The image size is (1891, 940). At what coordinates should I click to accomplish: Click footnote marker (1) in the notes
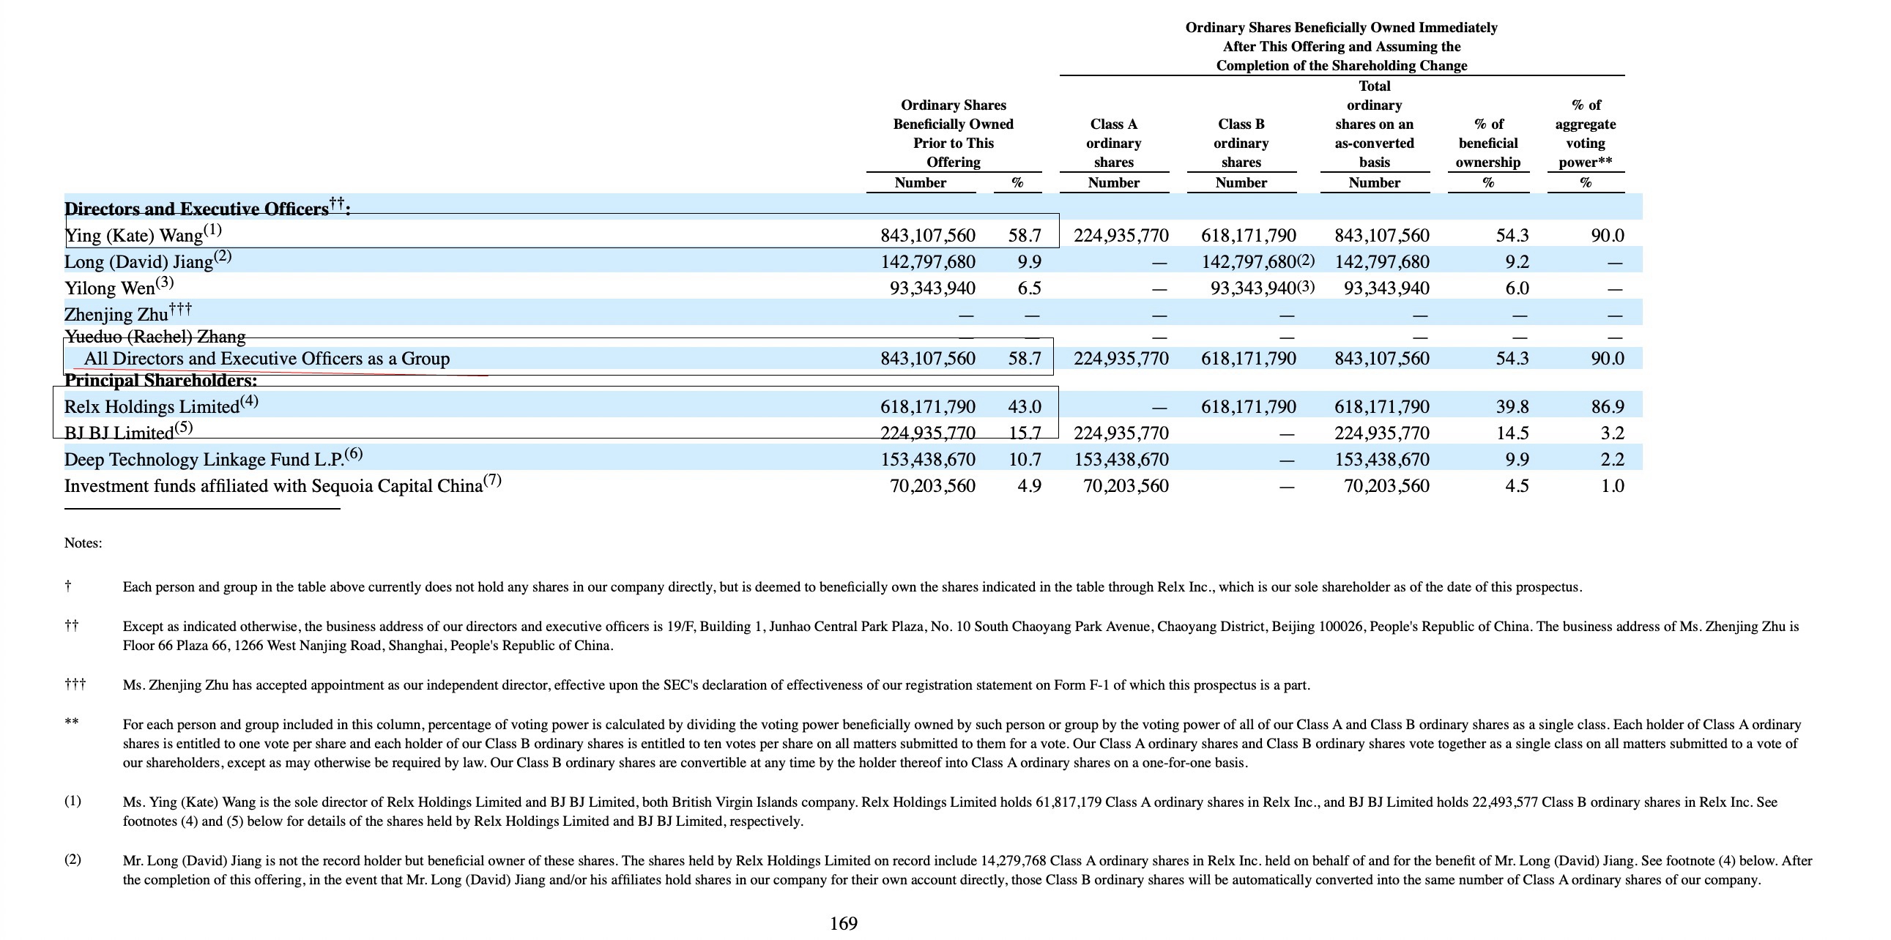pos(73,801)
